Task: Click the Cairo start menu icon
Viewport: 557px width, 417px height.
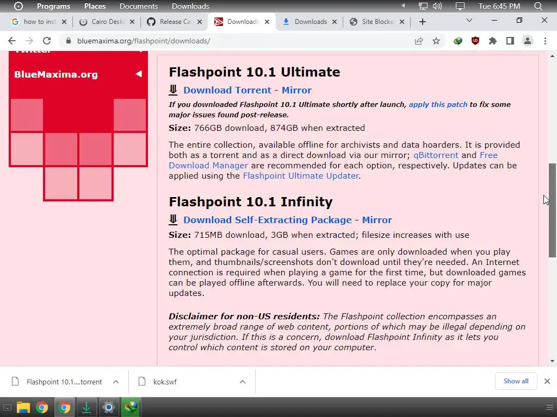Action: (x=18, y=6)
